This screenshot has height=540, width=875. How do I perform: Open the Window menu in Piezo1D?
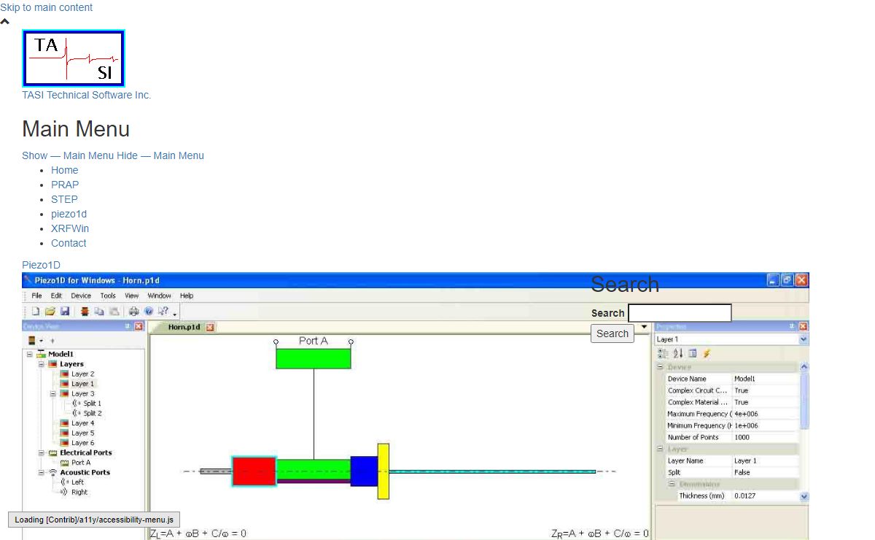[x=159, y=296]
